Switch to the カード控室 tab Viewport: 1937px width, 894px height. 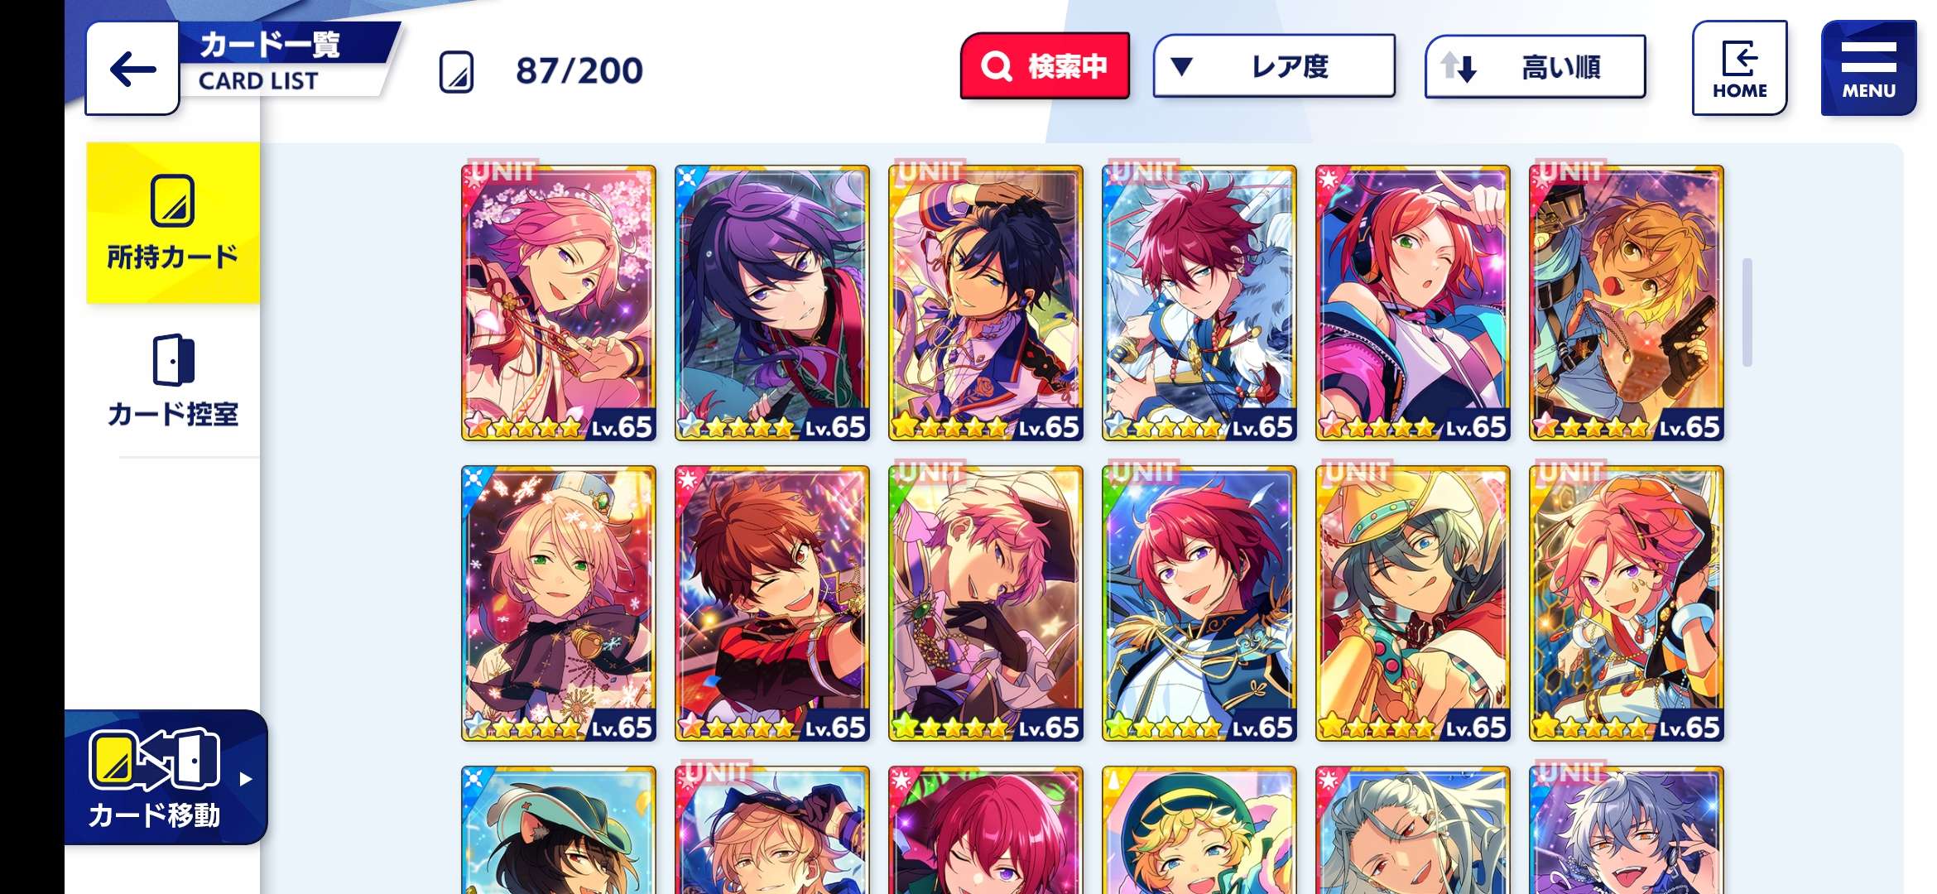click(173, 382)
